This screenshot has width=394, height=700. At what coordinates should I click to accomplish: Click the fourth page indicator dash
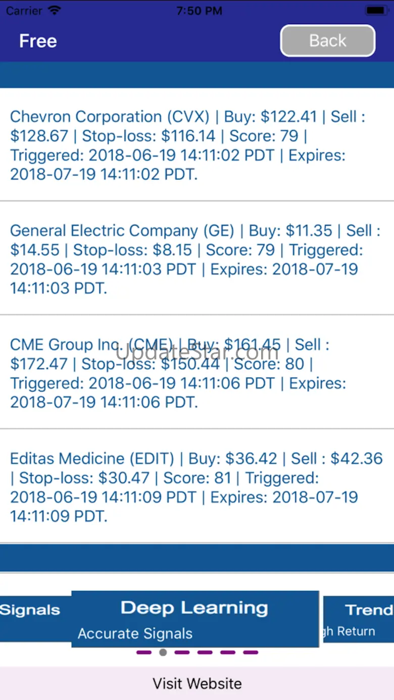pos(205,652)
